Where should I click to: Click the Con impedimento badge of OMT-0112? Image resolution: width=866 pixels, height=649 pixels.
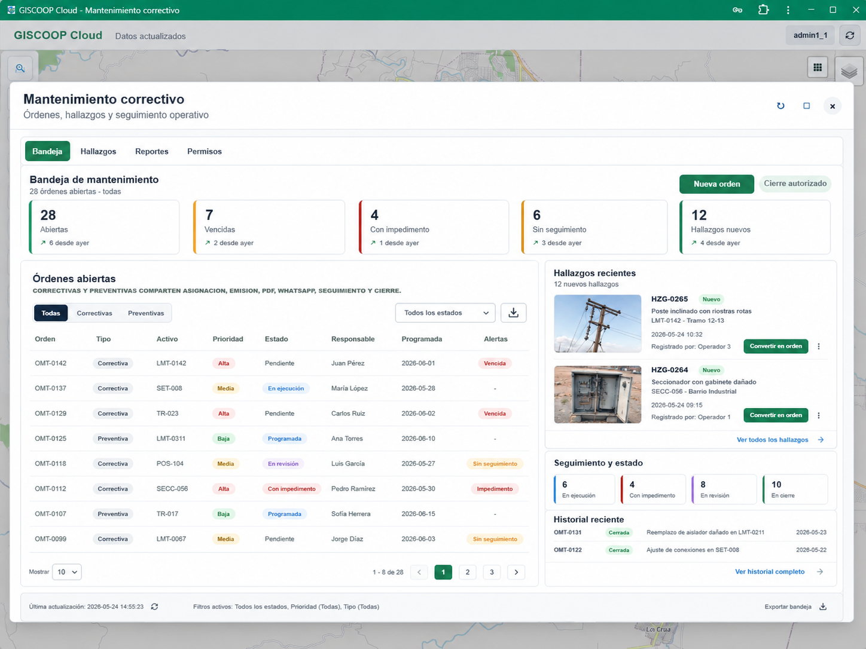pos(291,489)
